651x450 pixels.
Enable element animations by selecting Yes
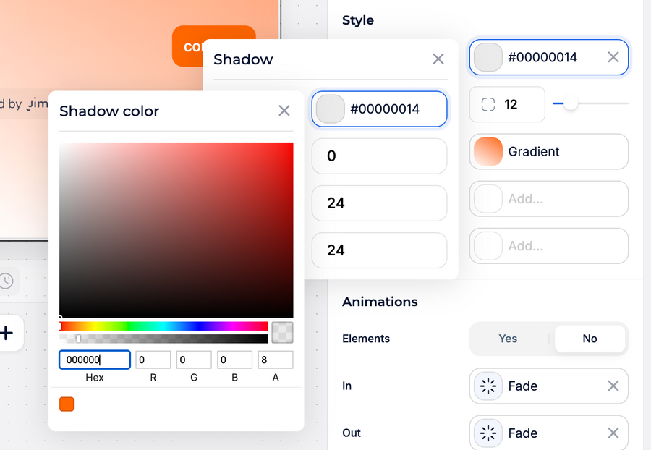(x=508, y=339)
